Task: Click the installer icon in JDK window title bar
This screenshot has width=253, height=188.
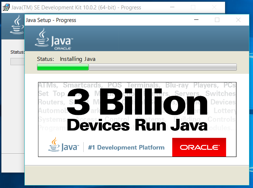Action: (6, 7)
